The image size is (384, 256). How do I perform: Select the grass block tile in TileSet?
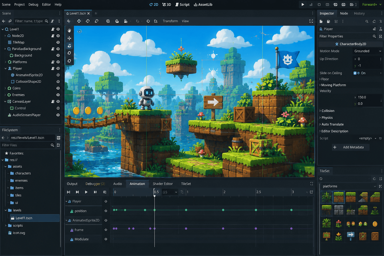(x=339, y=197)
